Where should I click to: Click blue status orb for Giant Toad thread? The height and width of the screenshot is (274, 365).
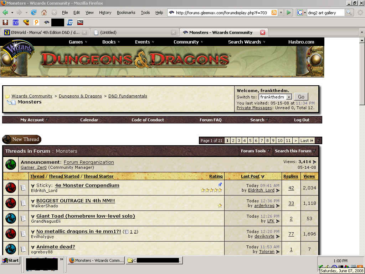pyautogui.click(x=11, y=218)
